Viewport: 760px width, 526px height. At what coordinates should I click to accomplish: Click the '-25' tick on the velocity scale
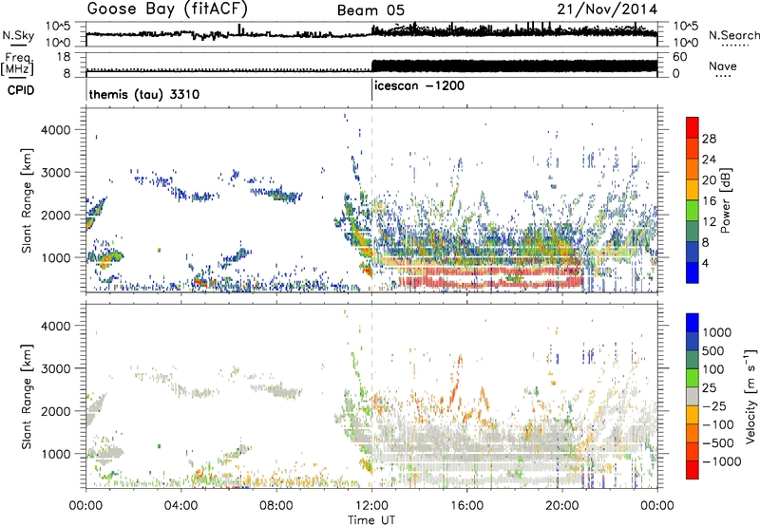[714, 405]
